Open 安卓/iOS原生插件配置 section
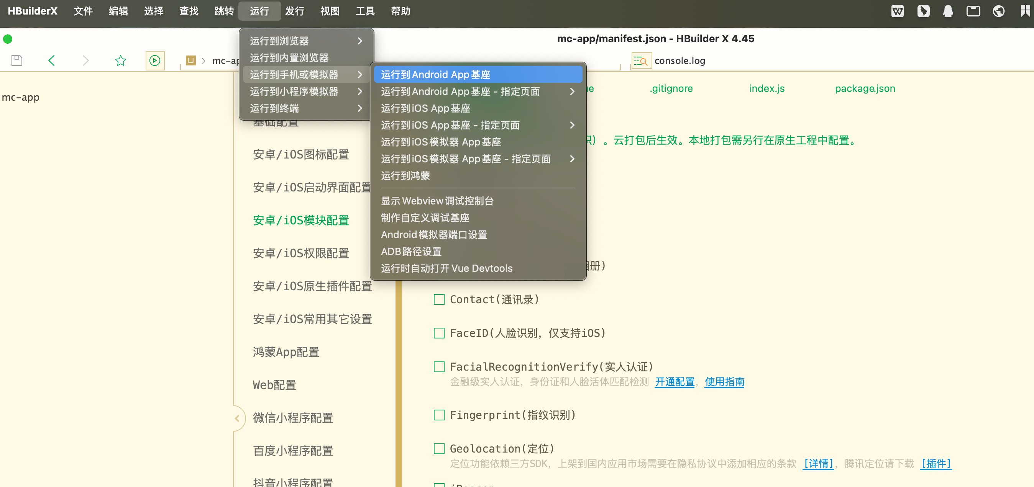The image size is (1034, 487). (x=312, y=286)
